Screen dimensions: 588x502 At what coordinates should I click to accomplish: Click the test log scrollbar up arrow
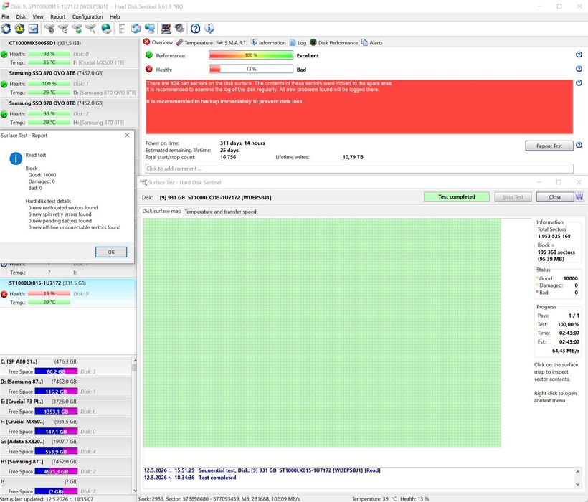[x=577, y=472]
